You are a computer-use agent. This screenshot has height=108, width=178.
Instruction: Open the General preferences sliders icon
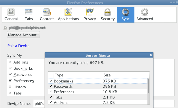click(11, 12)
